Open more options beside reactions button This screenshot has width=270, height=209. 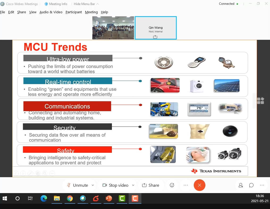tap(186, 185)
